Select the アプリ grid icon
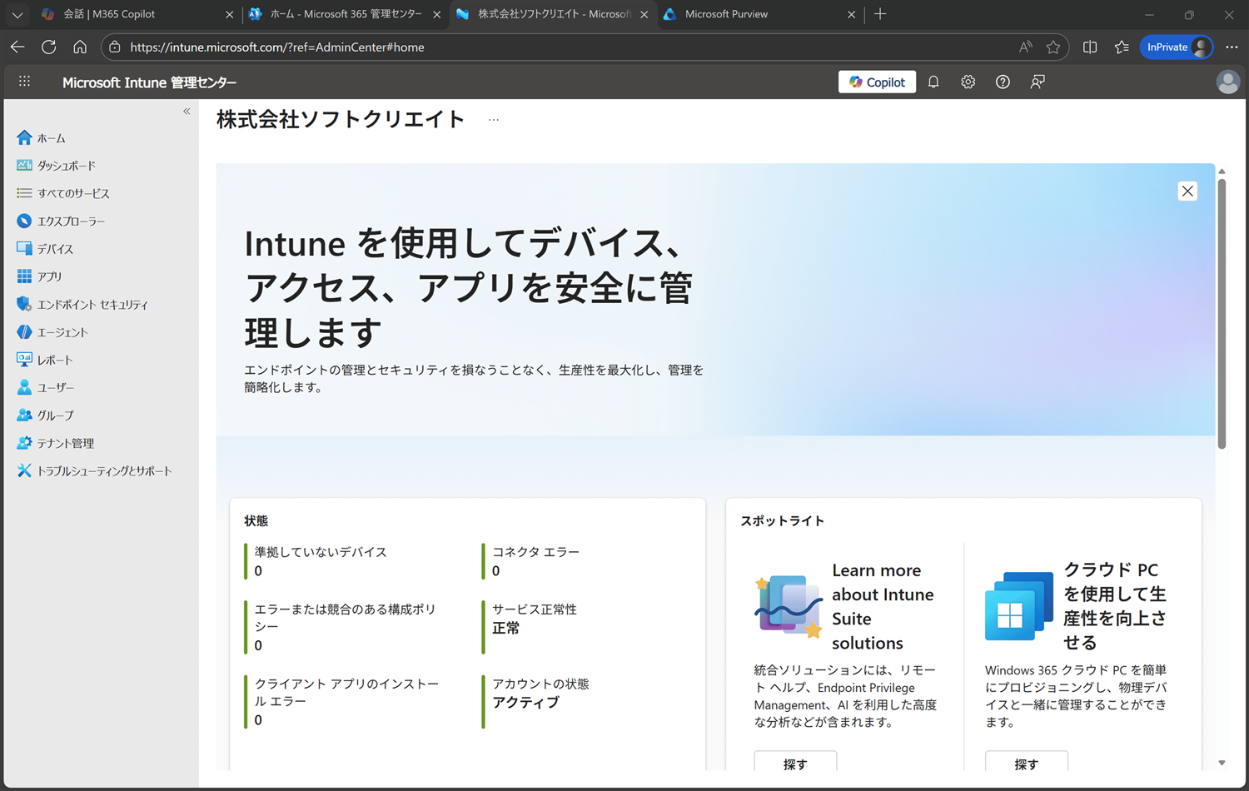 (x=24, y=276)
